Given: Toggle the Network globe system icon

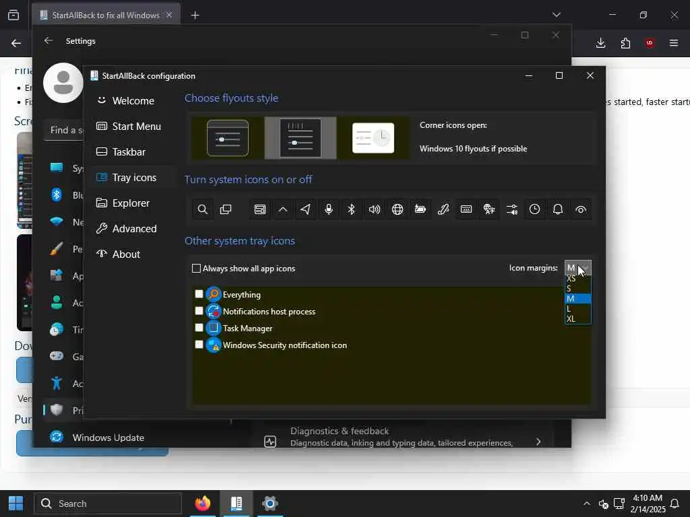Looking at the screenshot, I should pyautogui.click(x=398, y=209).
